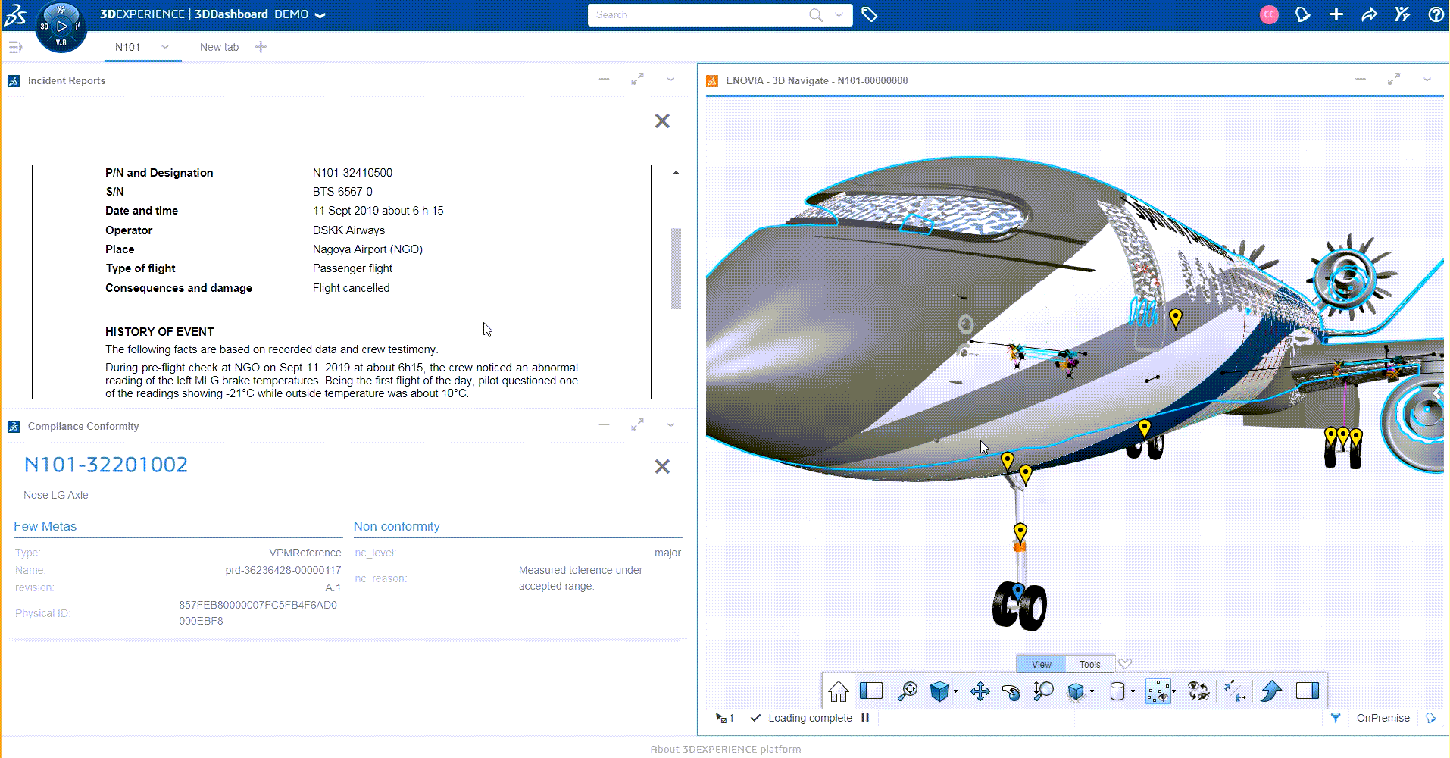Open the Help question mark icon
Viewport: 1450px width, 758px height.
click(x=1437, y=14)
